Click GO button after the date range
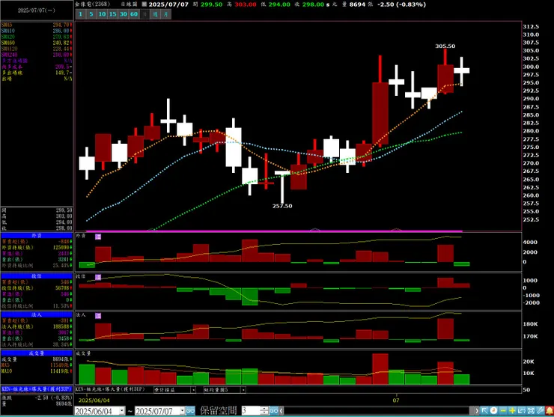 pyautogui.click(x=190, y=411)
